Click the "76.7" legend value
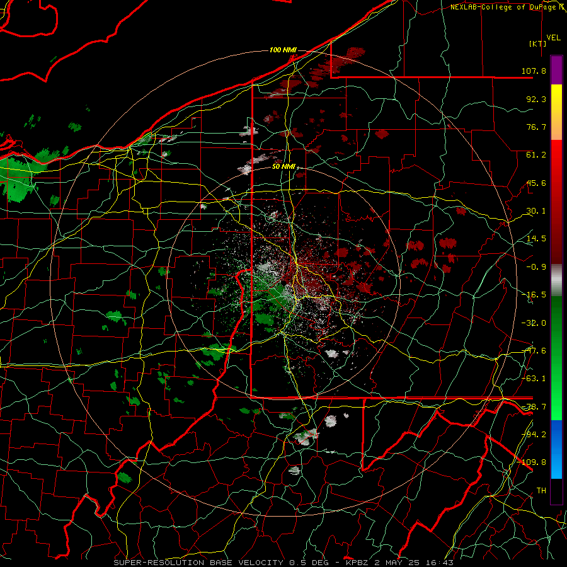This screenshot has width=567, height=567. coord(536,127)
